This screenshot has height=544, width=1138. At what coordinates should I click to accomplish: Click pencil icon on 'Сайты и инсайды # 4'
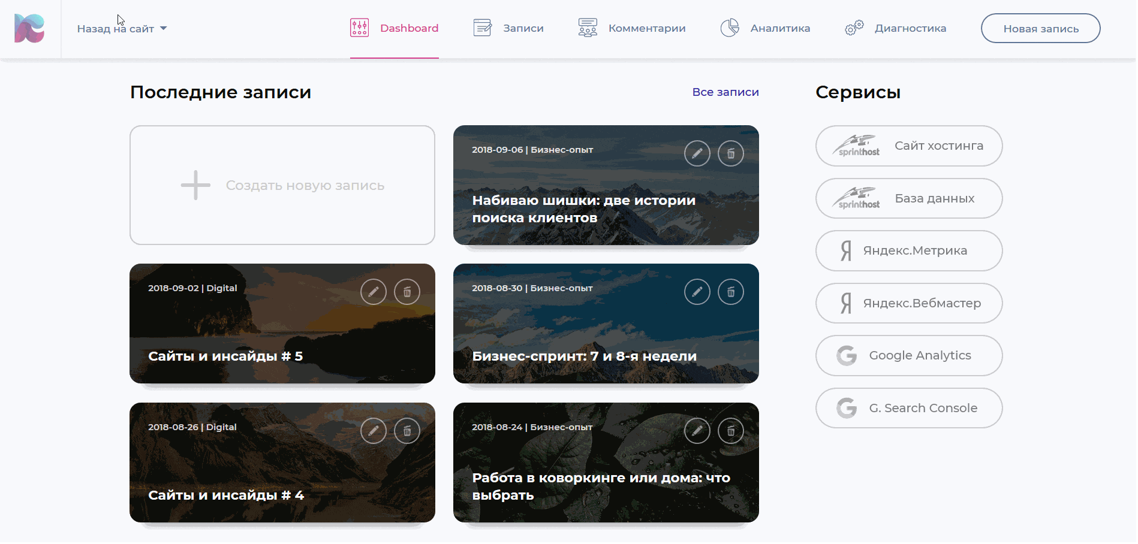(373, 431)
